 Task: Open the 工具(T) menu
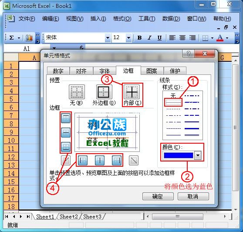click(147, 19)
